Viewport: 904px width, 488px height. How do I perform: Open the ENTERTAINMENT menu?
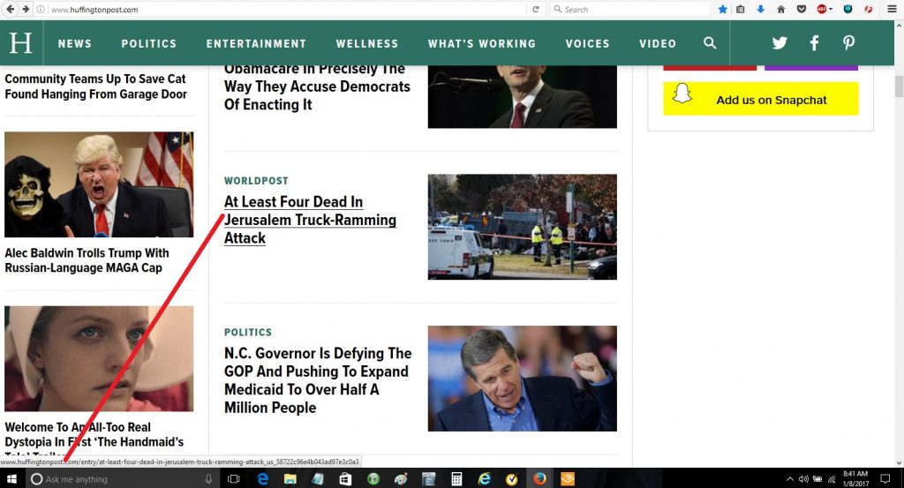256,44
